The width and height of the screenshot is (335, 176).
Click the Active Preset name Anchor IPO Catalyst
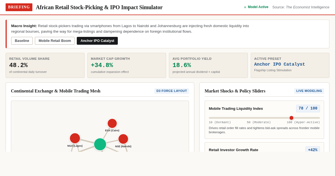coord(279,64)
